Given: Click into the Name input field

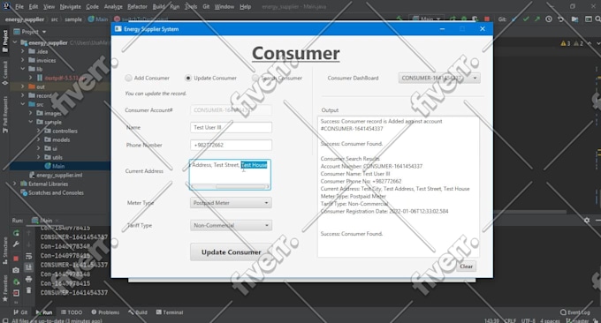Looking at the screenshot, I should click(x=231, y=127).
